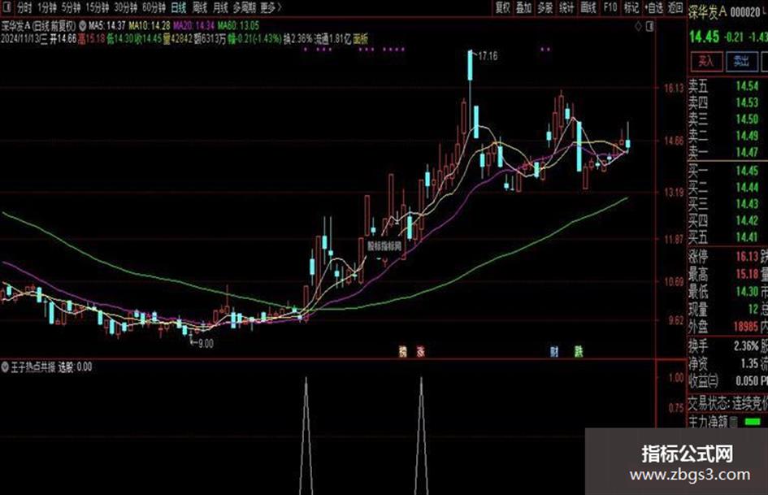The height and width of the screenshot is (495, 768).
Task: Click the MA20: 14.34 legend value
Action: point(194,25)
